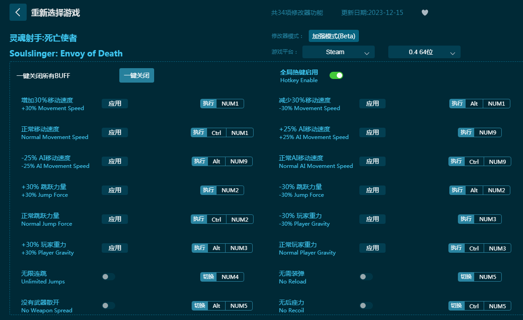Switch on the No Recoil toggle
Screen dimensions: 523x320
[366, 306]
